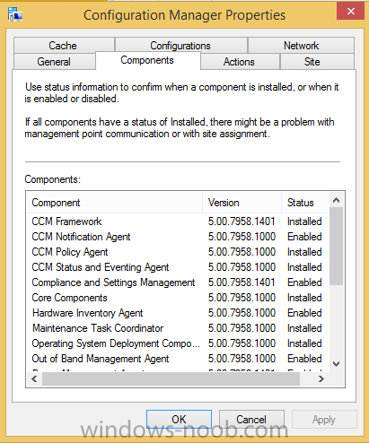Sort by the Status column header
369x443 pixels.
pyautogui.click(x=305, y=203)
